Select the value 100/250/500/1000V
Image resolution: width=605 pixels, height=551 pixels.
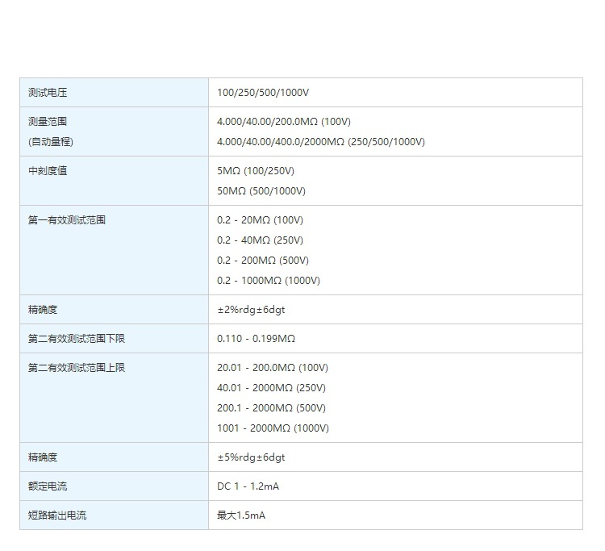point(263,93)
